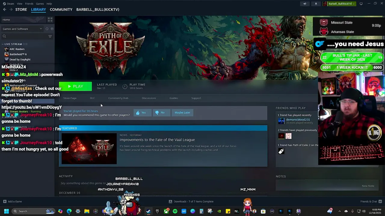The width and height of the screenshot is (385, 216).
Task: Open the View menu
Action: tap(20, 4)
